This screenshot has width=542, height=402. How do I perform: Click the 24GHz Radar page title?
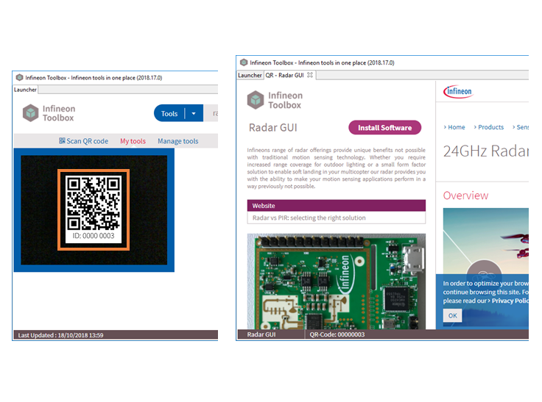tap(485, 151)
